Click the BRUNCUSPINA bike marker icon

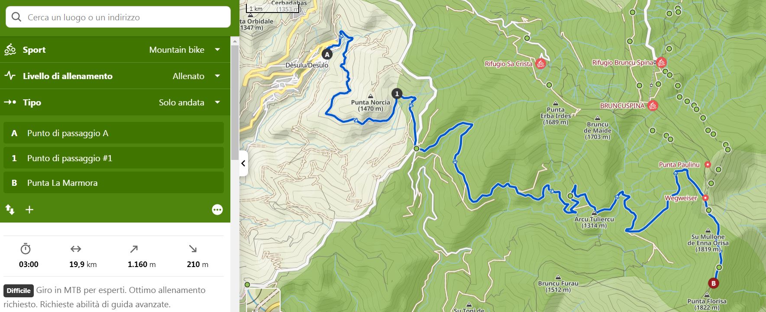[x=653, y=105]
